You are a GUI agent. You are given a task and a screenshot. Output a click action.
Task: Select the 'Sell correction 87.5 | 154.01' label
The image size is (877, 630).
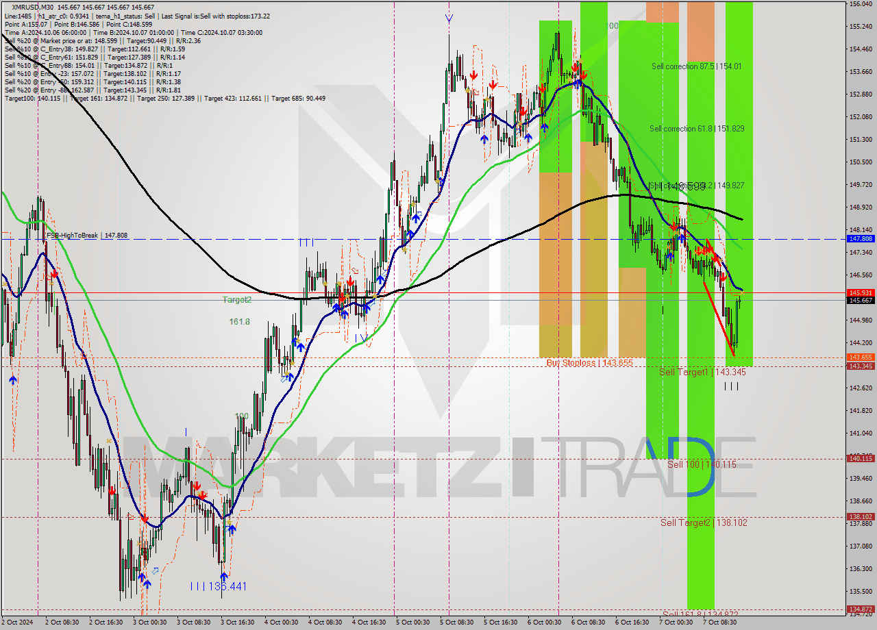696,66
